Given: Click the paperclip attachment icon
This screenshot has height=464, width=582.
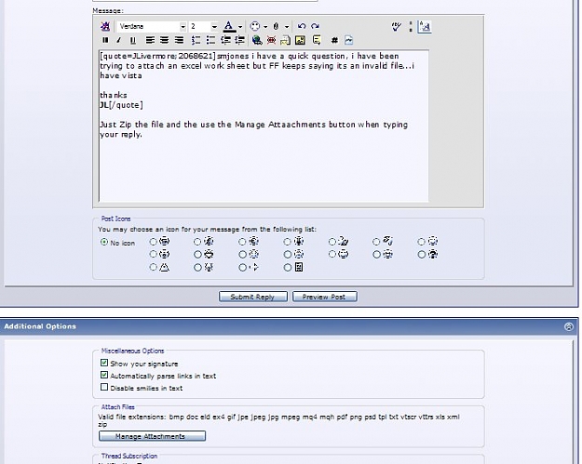Looking at the screenshot, I should click(276, 26).
